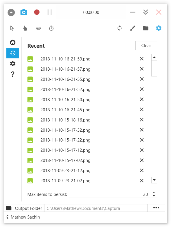Image resolution: width=171 pixels, height=227 pixels.
Task: Remove 2018-11-10-16-21-57.png from the recent list
Action: pyautogui.click(x=142, y=69)
